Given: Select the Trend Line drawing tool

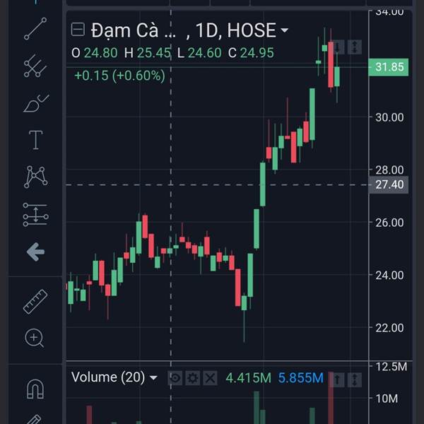Looking at the screenshot, I should click(35, 29).
